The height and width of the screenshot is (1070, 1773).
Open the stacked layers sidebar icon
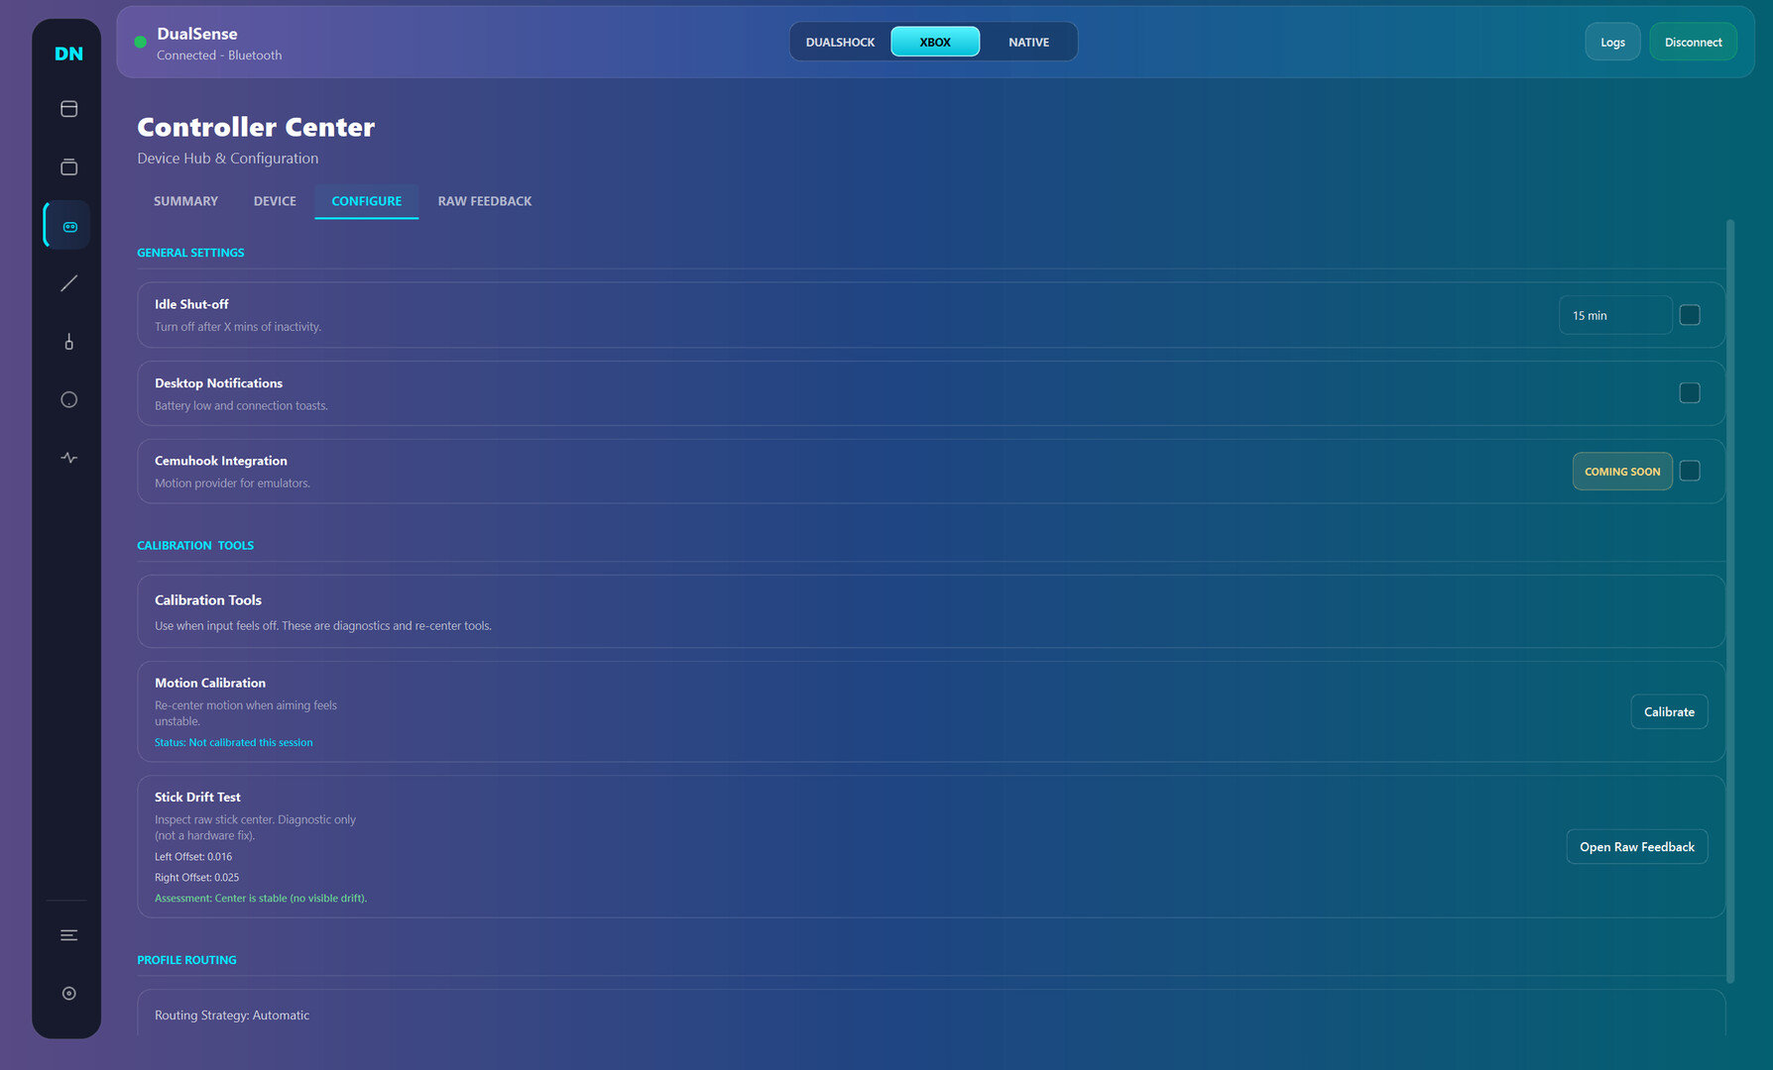tap(68, 167)
